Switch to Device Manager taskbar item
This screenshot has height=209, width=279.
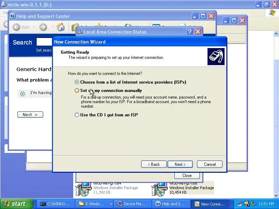click(133, 204)
